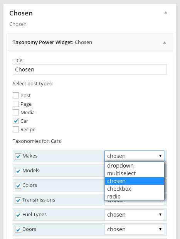The height and width of the screenshot is (239, 180).
Task: Click the Taxonomy Power Widget header bar
Action: 90,42
